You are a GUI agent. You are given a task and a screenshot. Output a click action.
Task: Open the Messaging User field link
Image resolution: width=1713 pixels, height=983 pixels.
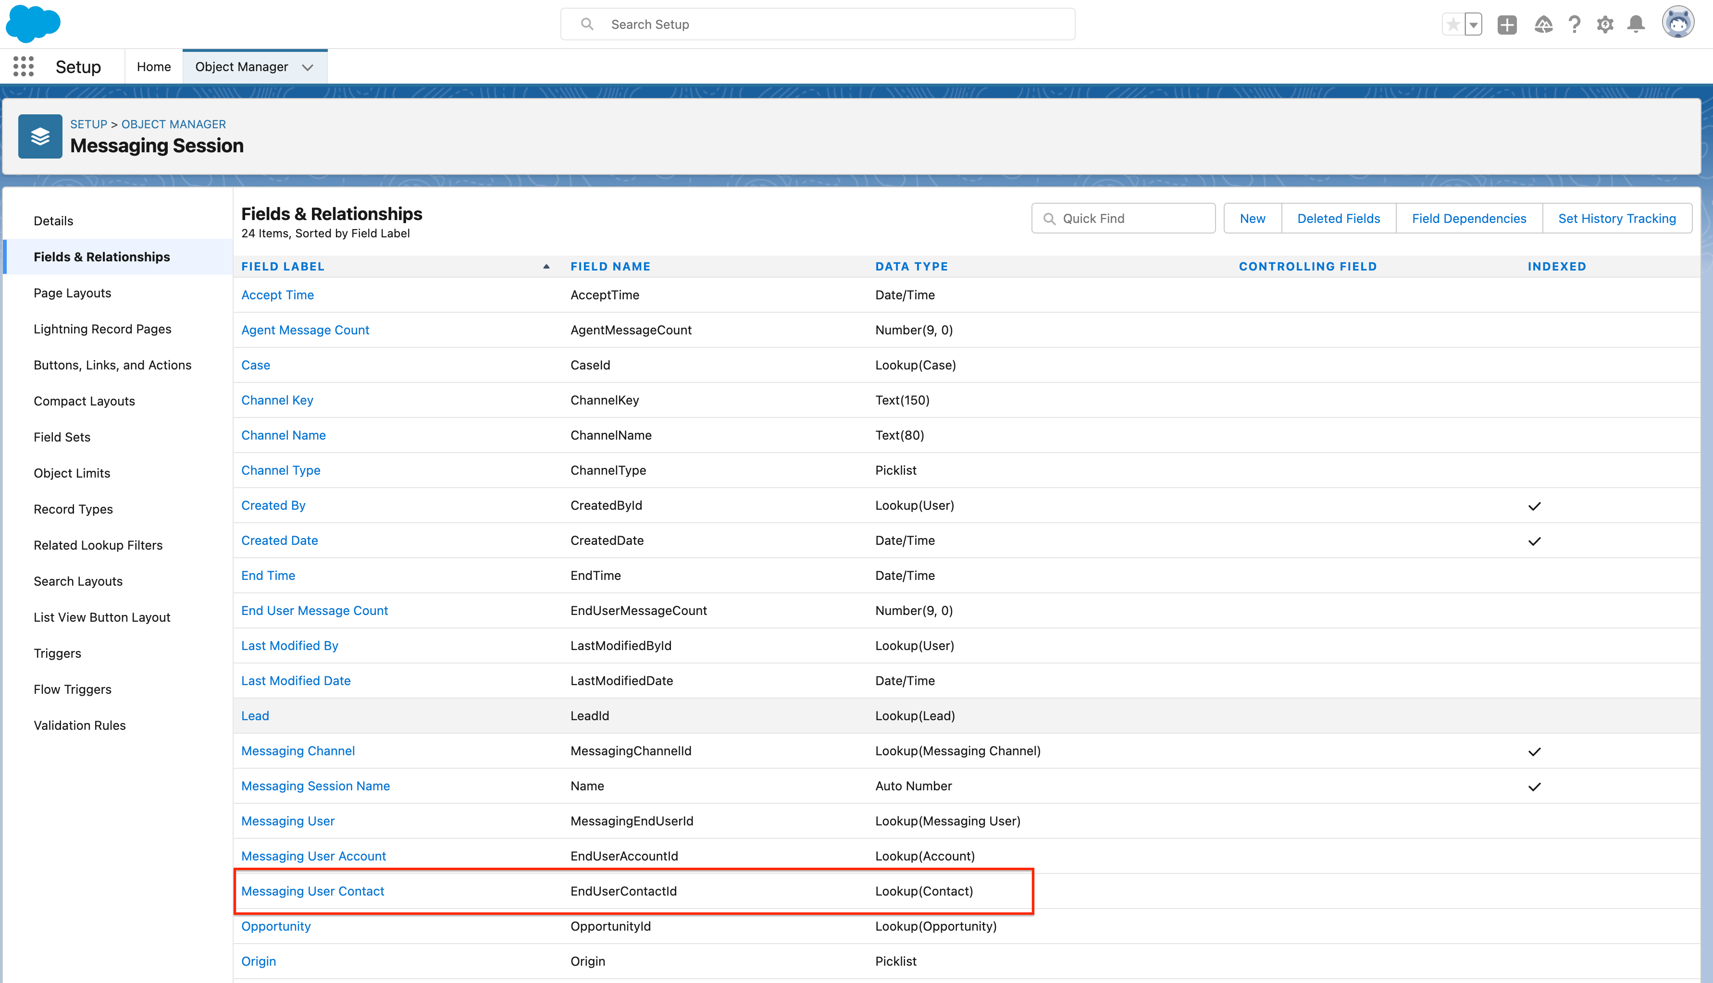click(287, 822)
